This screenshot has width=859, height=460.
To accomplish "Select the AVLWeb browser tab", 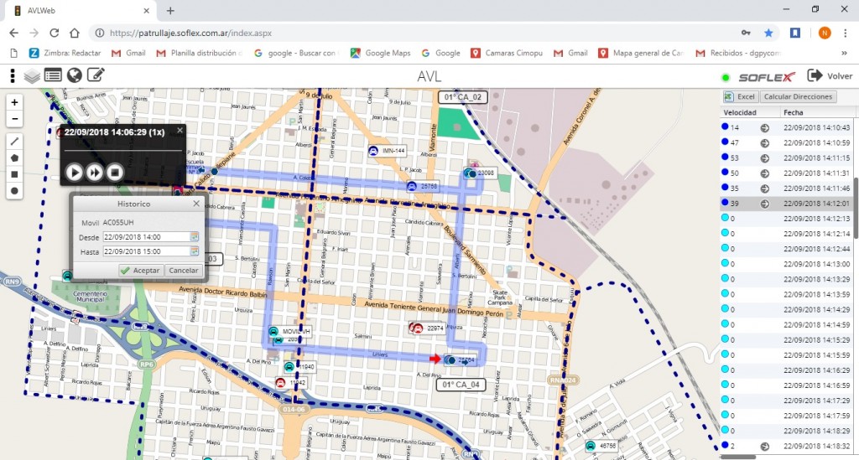I will [81, 10].
